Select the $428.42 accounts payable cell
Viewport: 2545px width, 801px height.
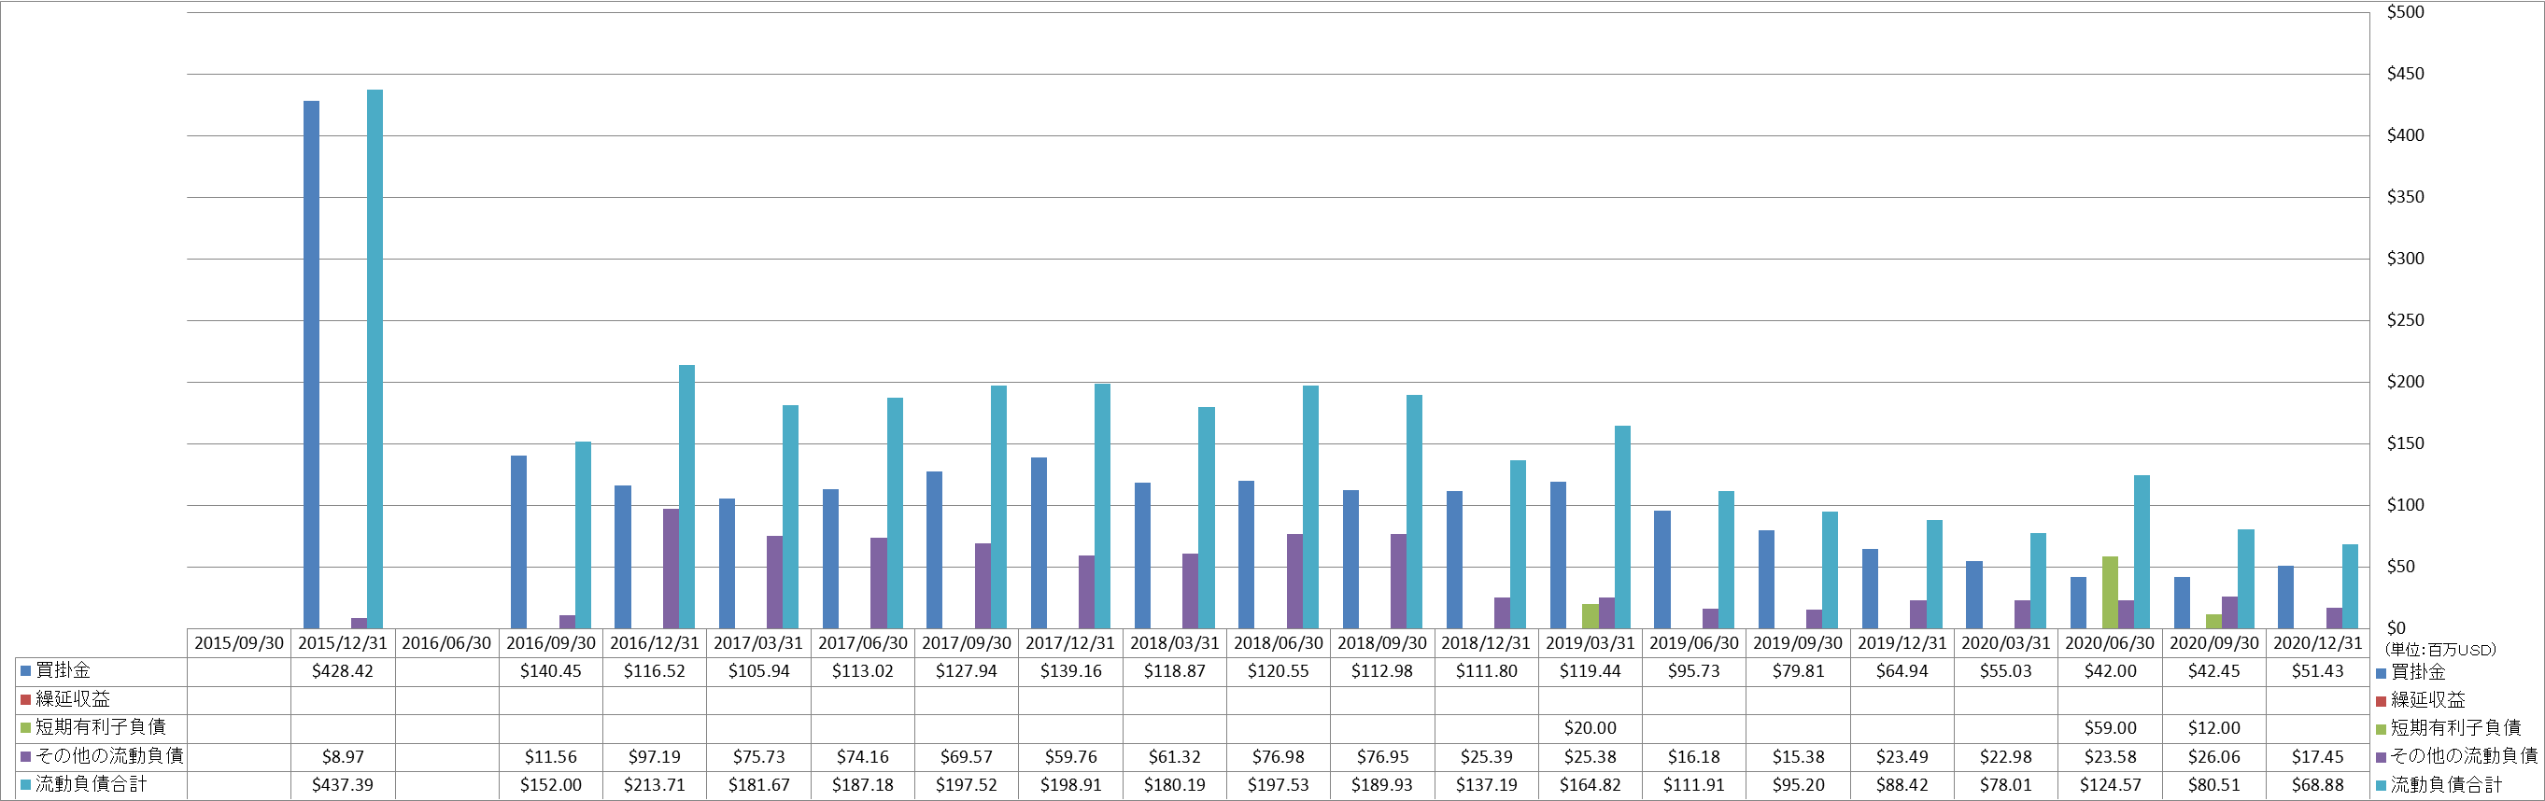343,671
